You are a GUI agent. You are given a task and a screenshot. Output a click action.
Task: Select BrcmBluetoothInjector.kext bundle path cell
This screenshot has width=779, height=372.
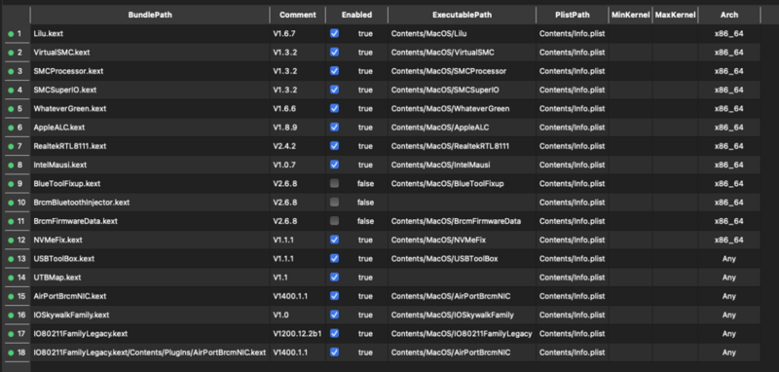(150, 203)
